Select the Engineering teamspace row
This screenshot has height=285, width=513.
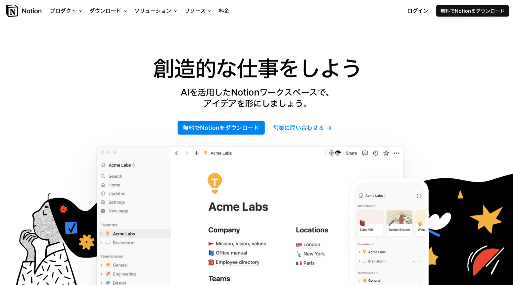[135, 274]
